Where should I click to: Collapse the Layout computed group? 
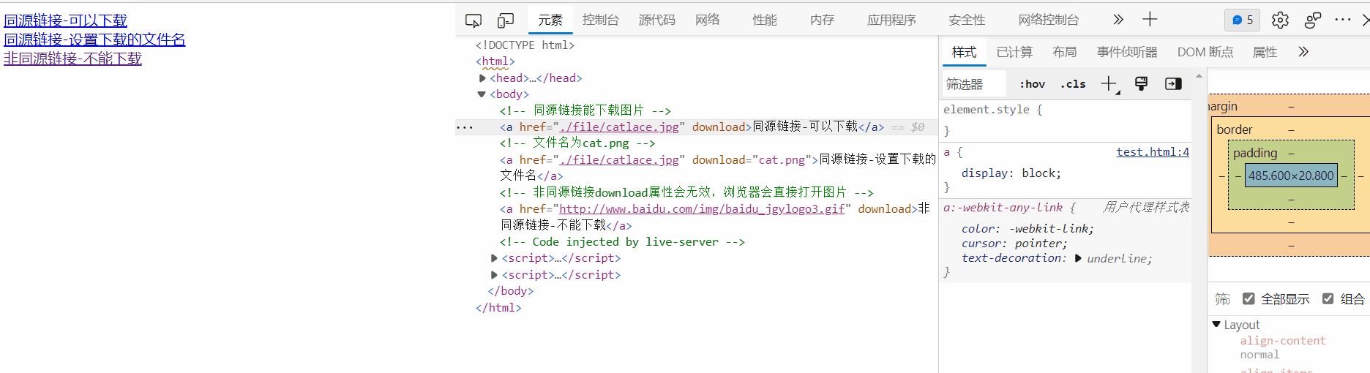pyautogui.click(x=1216, y=324)
